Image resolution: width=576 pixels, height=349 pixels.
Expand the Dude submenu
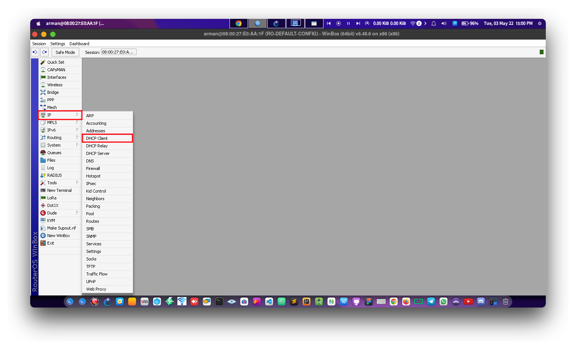click(51, 213)
